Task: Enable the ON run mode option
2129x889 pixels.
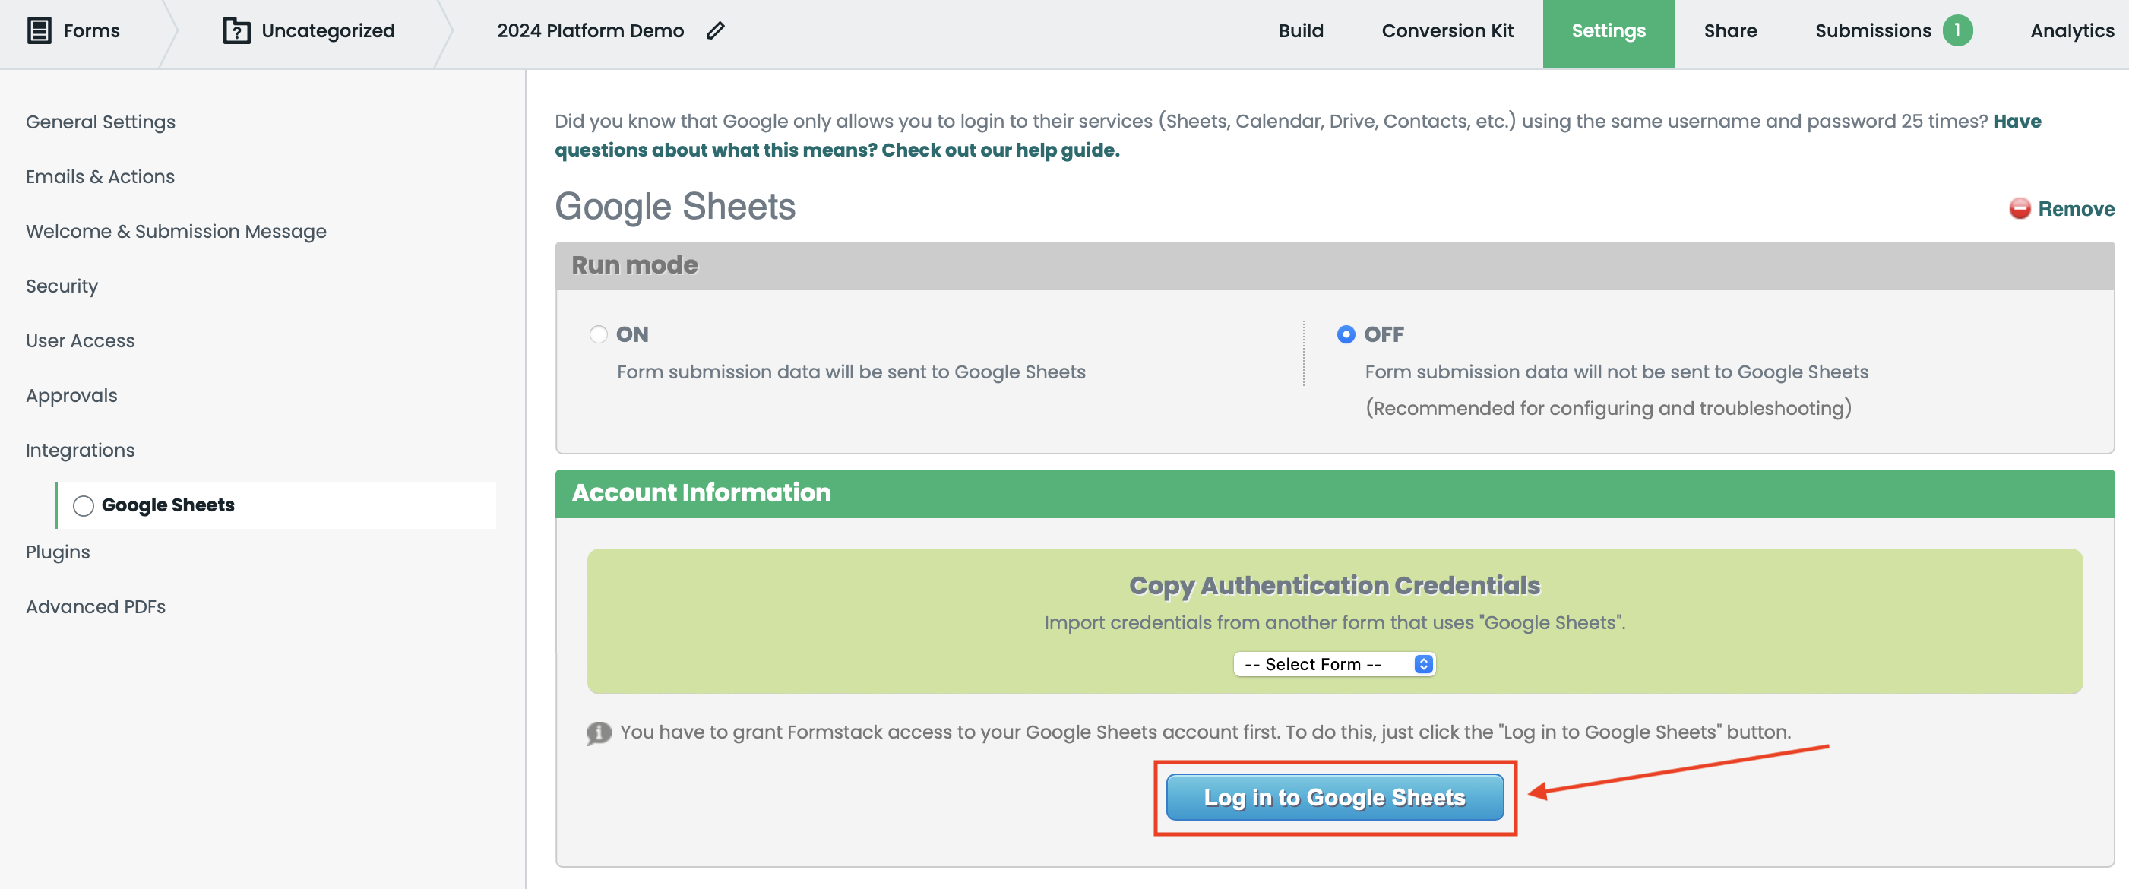Action: [x=597, y=334]
